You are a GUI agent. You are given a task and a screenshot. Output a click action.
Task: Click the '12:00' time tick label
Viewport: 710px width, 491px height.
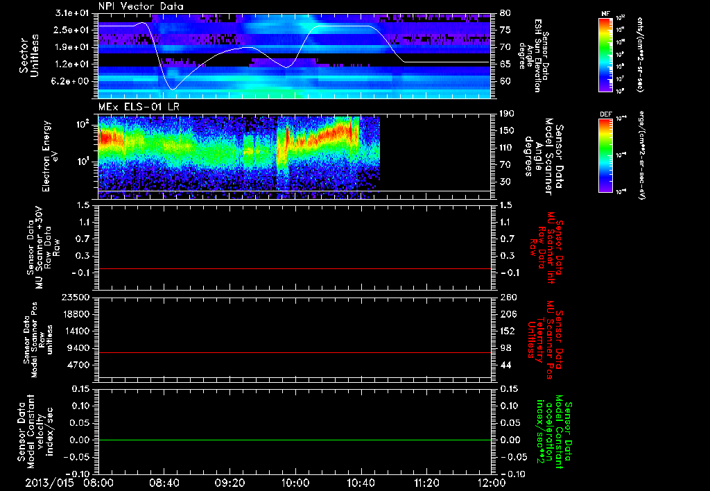(492, 483)
